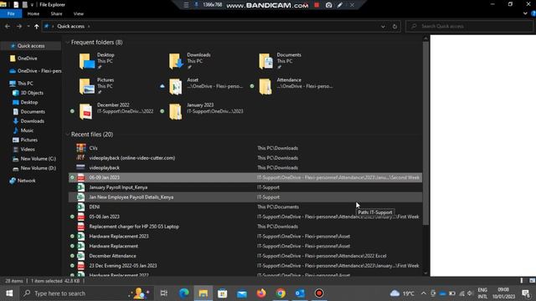Open the Pictures frequent folder

(x=97, y=86)
